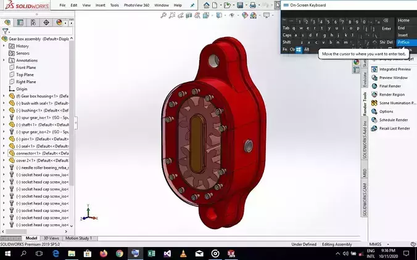Click the Previous View icon
Viewport: 417px width, 260px height.
coord(181,15)
